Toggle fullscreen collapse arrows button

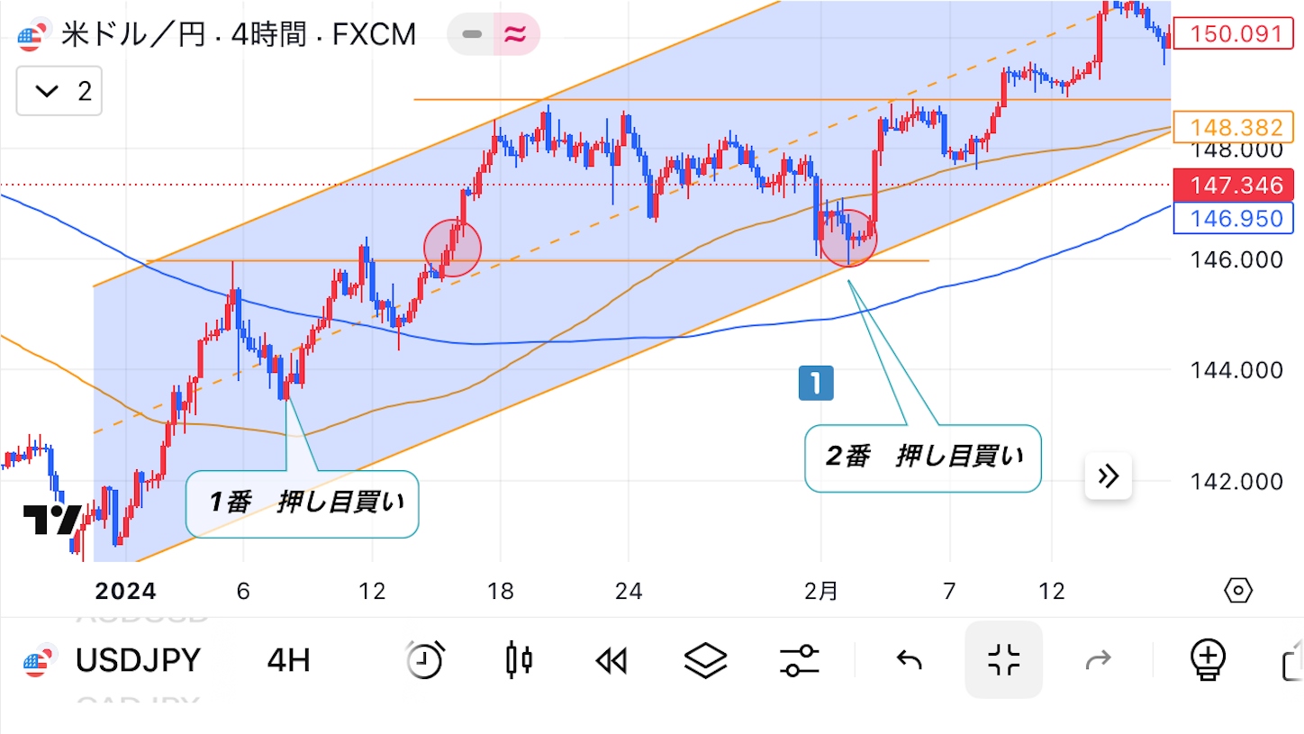(x=1003, y=660)
